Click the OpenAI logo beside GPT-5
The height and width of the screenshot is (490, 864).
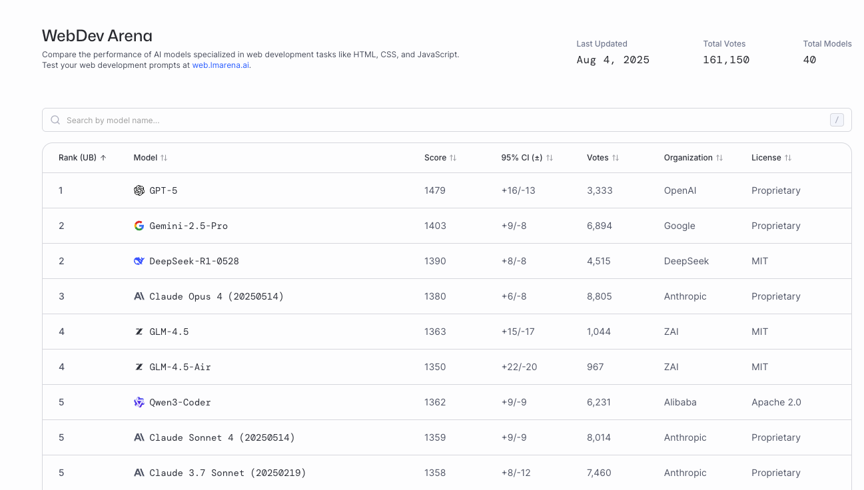coord(139,190)
